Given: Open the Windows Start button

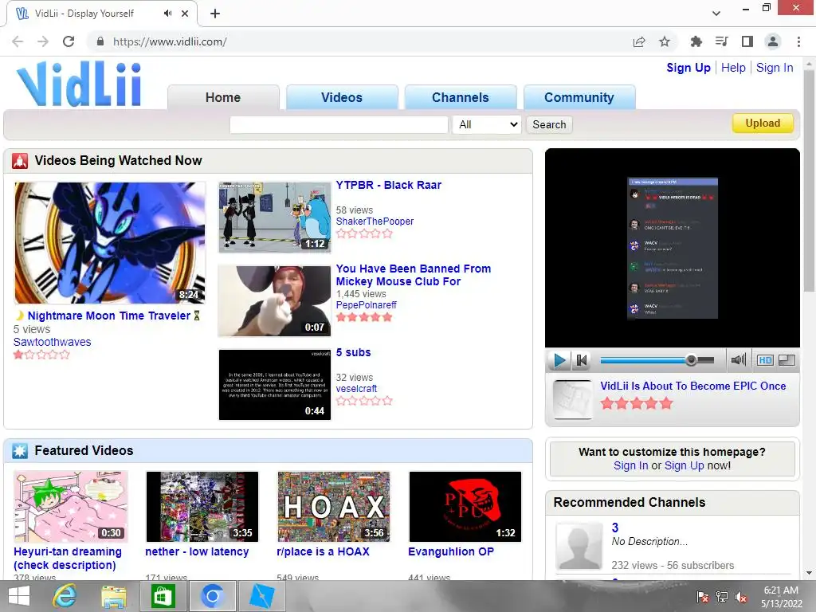Looking at the screenshot, I should (19, 596).
